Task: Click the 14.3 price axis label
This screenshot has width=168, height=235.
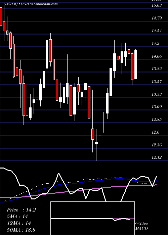Action: pyautogui.click(x=156, y=44)
